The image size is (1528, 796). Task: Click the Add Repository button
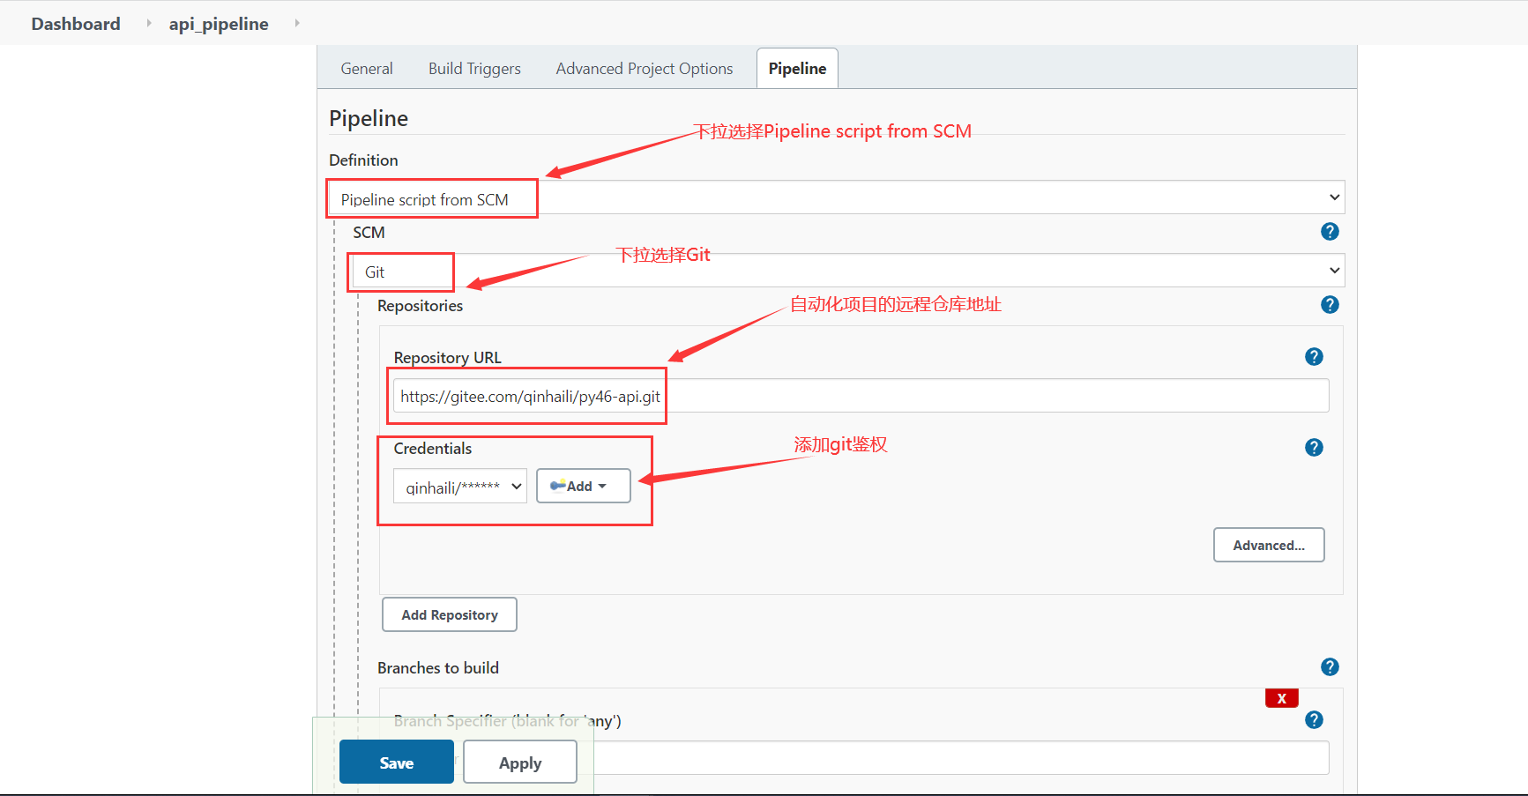coord(449,615)
